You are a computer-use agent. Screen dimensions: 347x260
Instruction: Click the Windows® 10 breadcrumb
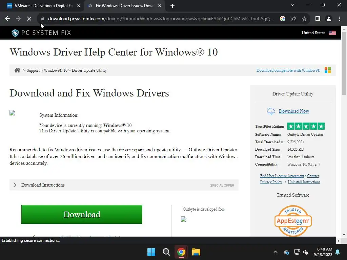coord(55,70)
